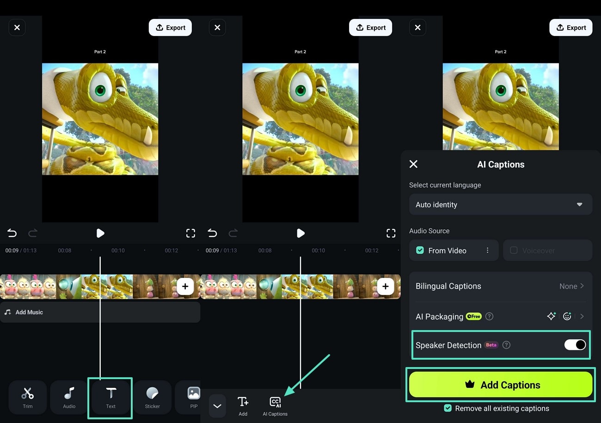This screenshot has height=423, width=601.
Task: Click AI Packaging sparkle icon
Action: (551, 316)
